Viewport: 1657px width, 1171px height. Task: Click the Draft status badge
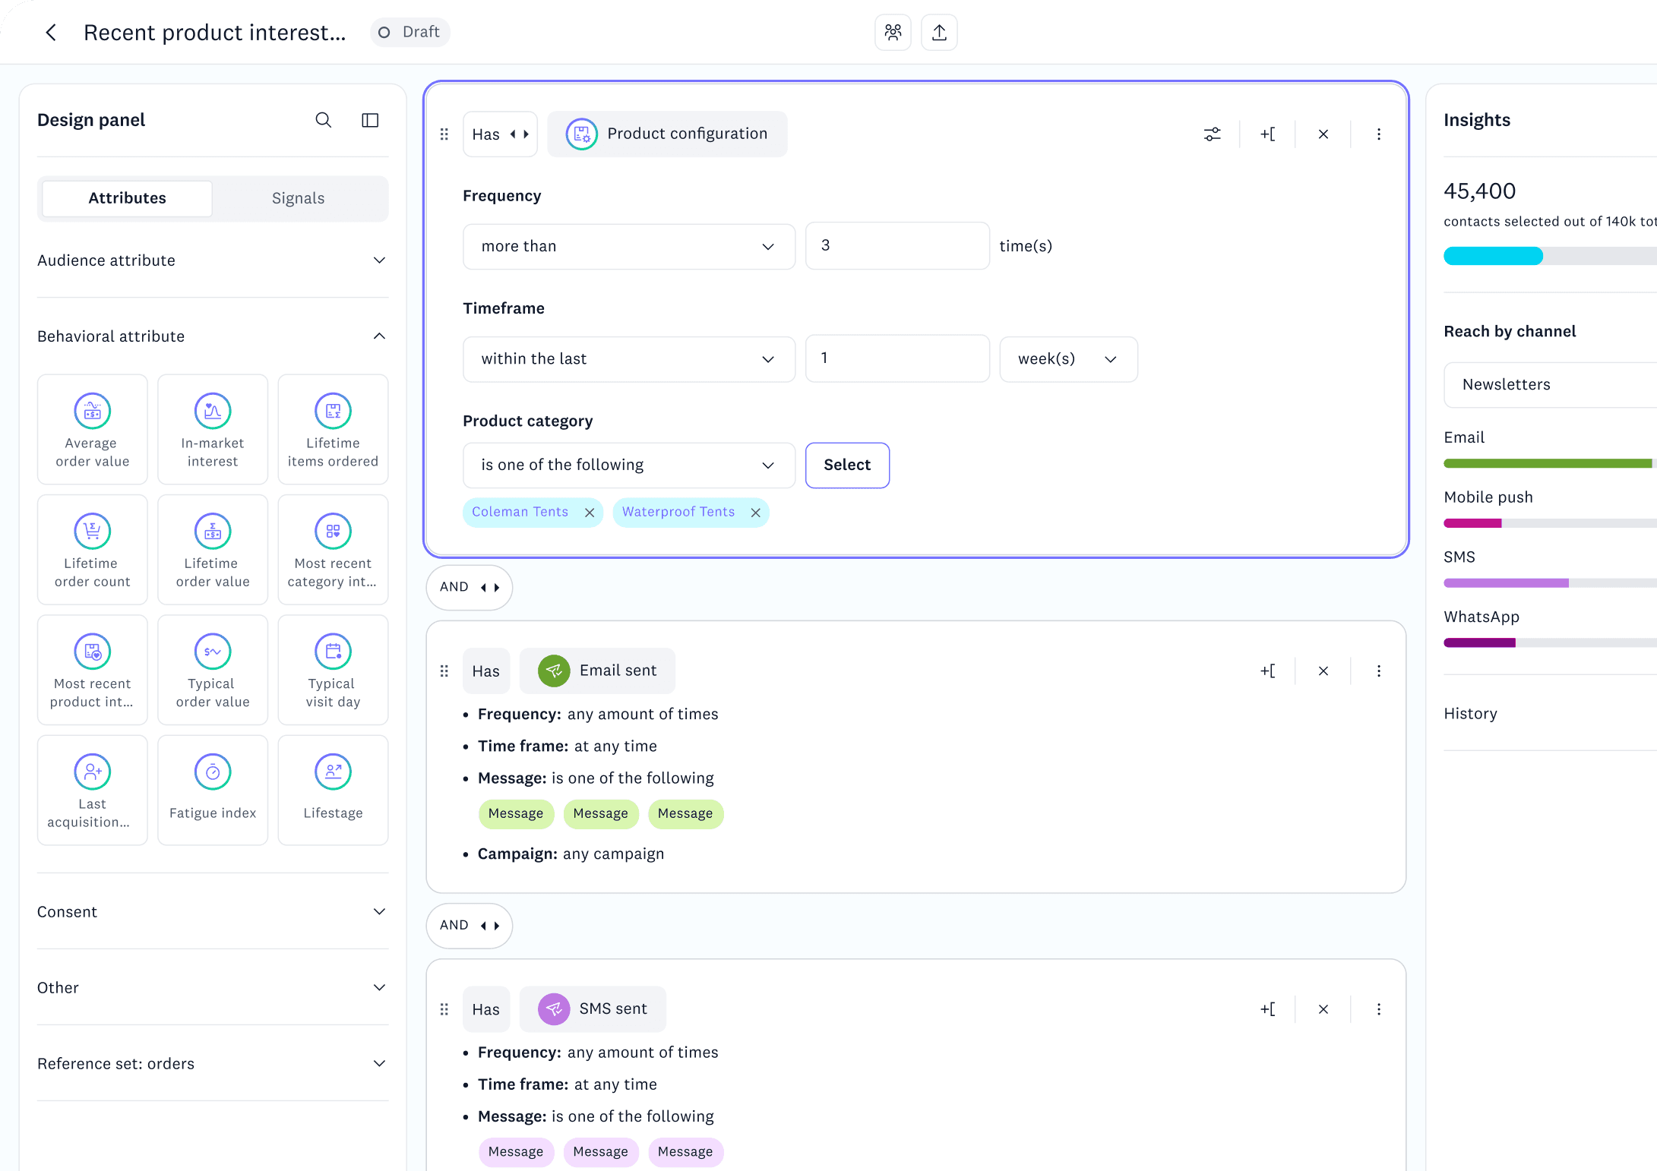point(410,32)
